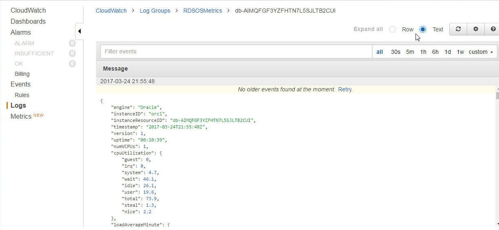This screenshot has width=499, height=230.
Task: Filter events to the last 30s
Action: point(396,52)
